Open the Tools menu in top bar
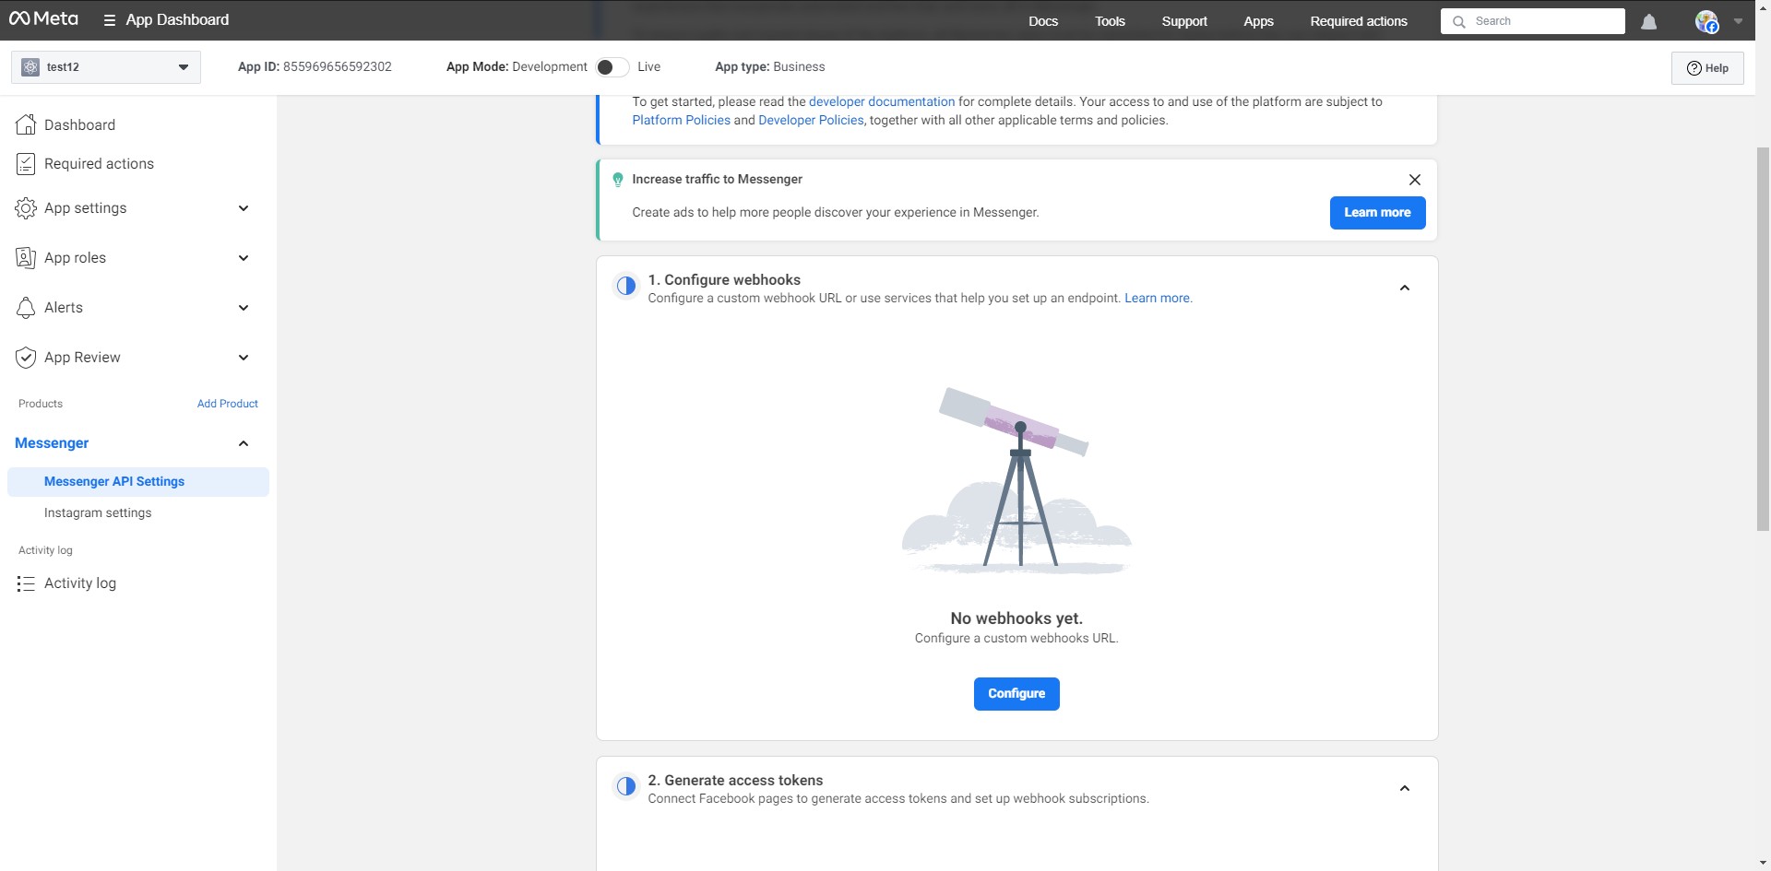Screen dimensions: 1771x871 1110,21
